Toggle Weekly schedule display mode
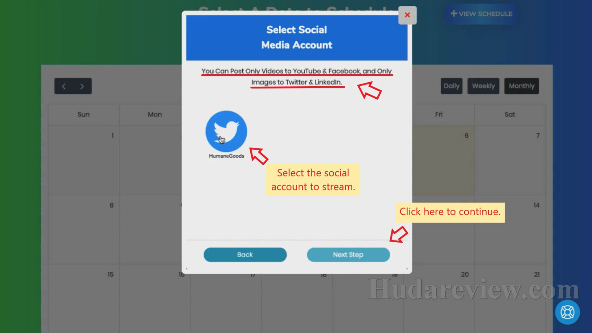Image resolution: width=592 pixels, height=333 pixels. coord(483,86)
